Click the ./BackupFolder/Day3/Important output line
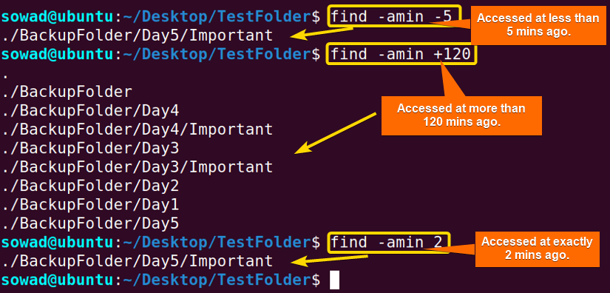Image resolution: width=610 pixels, height=293 pixels. (x=137, y=167)
